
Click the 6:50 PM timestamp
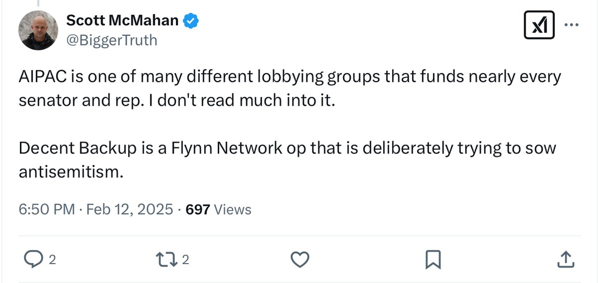coord(46,210)
